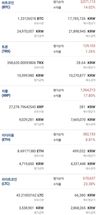The height and width of the screenshot is (215, 96).
Task: Open the 리플 (XRP) coin name
Action: point(6,93)
